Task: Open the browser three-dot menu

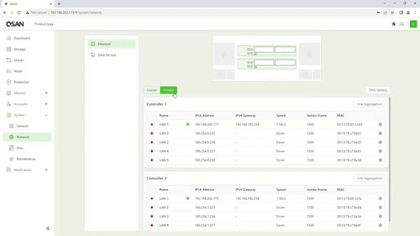Action: 415,12
